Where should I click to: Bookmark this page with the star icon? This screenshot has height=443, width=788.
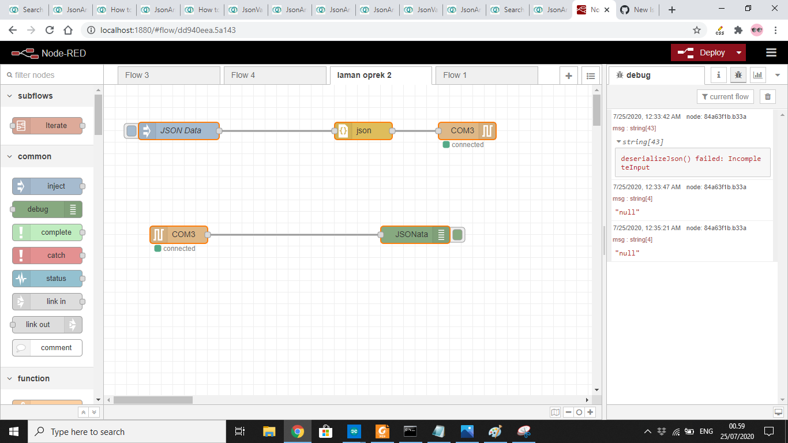tap(697, 30)
